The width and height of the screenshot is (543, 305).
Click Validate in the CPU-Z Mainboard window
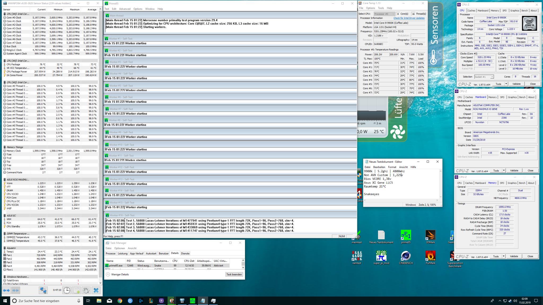pos(514,171)
